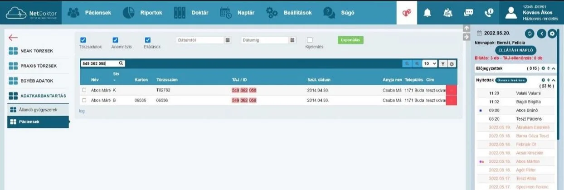Open the Naptár menu
The width and height of the screenshot is (564, 190).
tap(237, 13)
